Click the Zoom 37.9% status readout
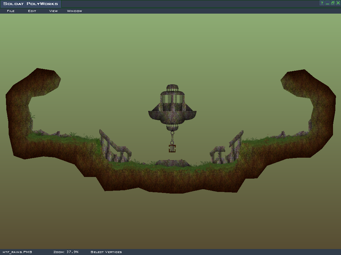This screenshot has width=341, height=255. (x=66, y=252)
